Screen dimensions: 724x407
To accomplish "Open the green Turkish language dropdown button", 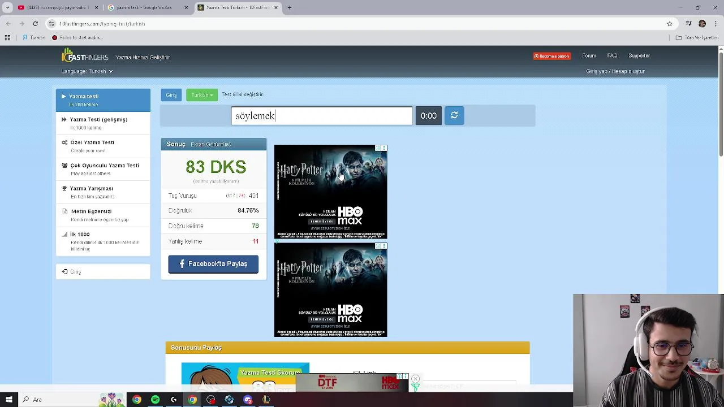I will [x=201, y=95].
